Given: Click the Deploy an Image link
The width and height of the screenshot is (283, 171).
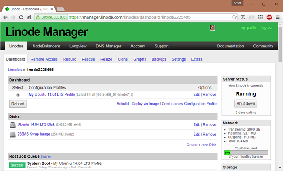Looking at the screenshot, I should tap(145, 104).
